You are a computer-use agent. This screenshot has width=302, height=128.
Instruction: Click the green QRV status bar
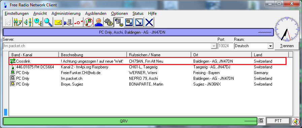pos(130,121)
